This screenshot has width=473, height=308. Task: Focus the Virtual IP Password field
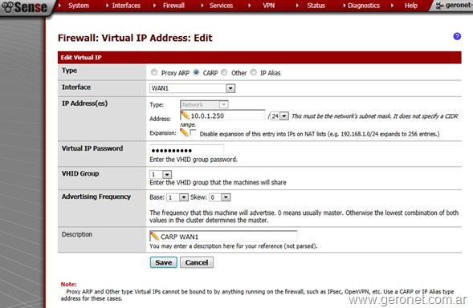[x=187, y=150]
